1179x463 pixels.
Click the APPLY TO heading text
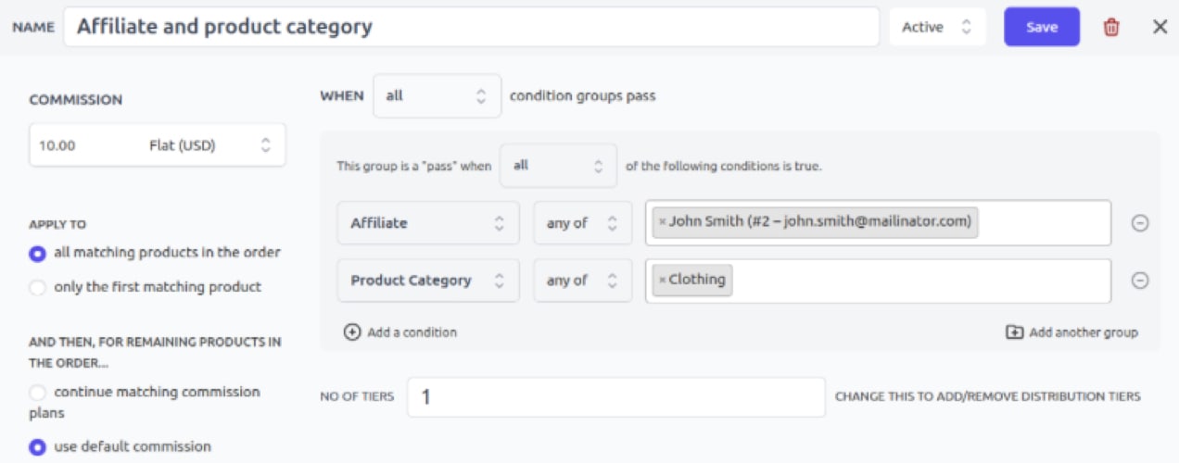point(57,224)
